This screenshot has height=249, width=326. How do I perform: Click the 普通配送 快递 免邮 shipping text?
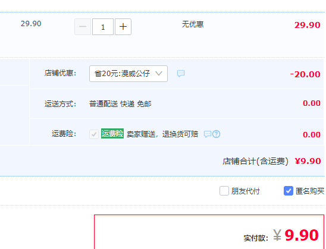[x=120, y=103]
